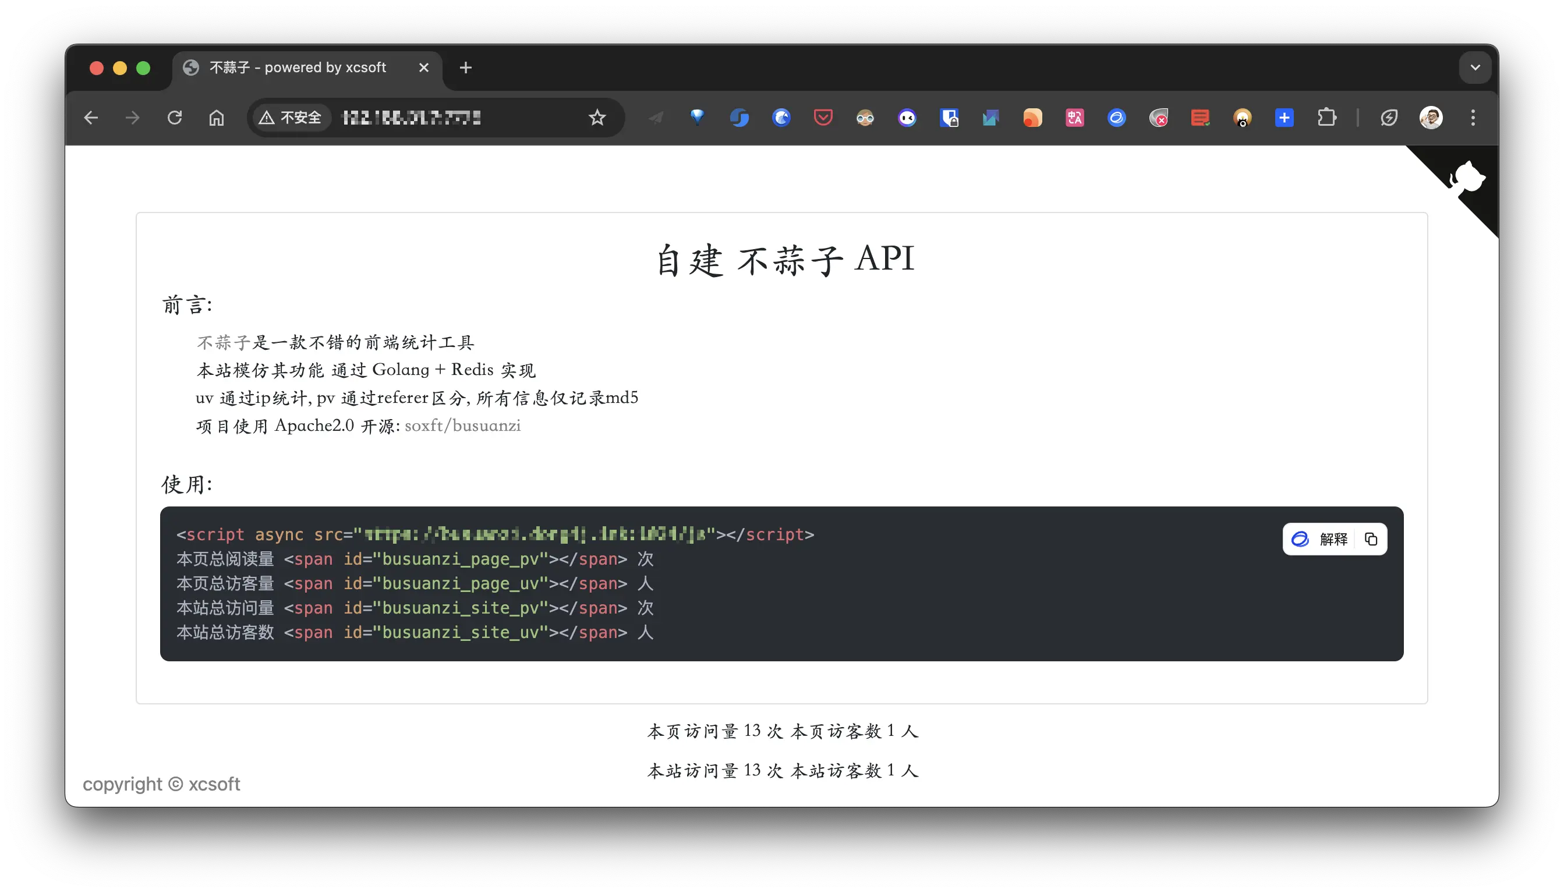Viewport: 1564px width, 893px height.
Task: Go to the browser home page
Action: point(216,117)
